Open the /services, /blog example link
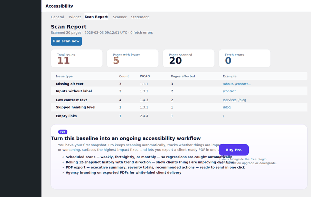 tap(234, 100)
